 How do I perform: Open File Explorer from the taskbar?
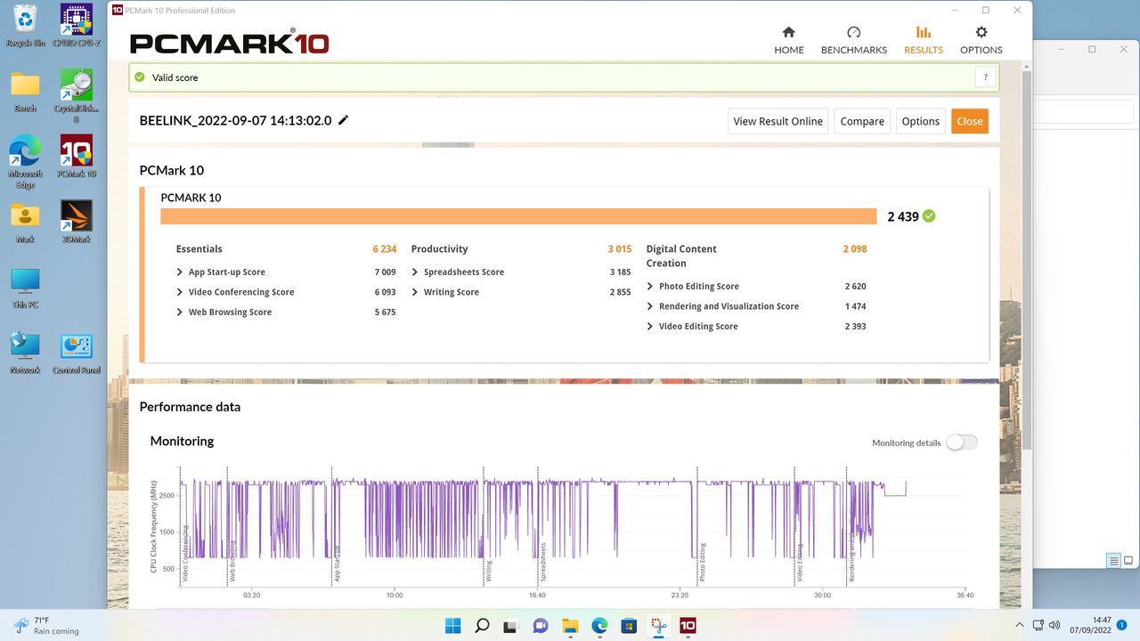[x=570, y=625]
